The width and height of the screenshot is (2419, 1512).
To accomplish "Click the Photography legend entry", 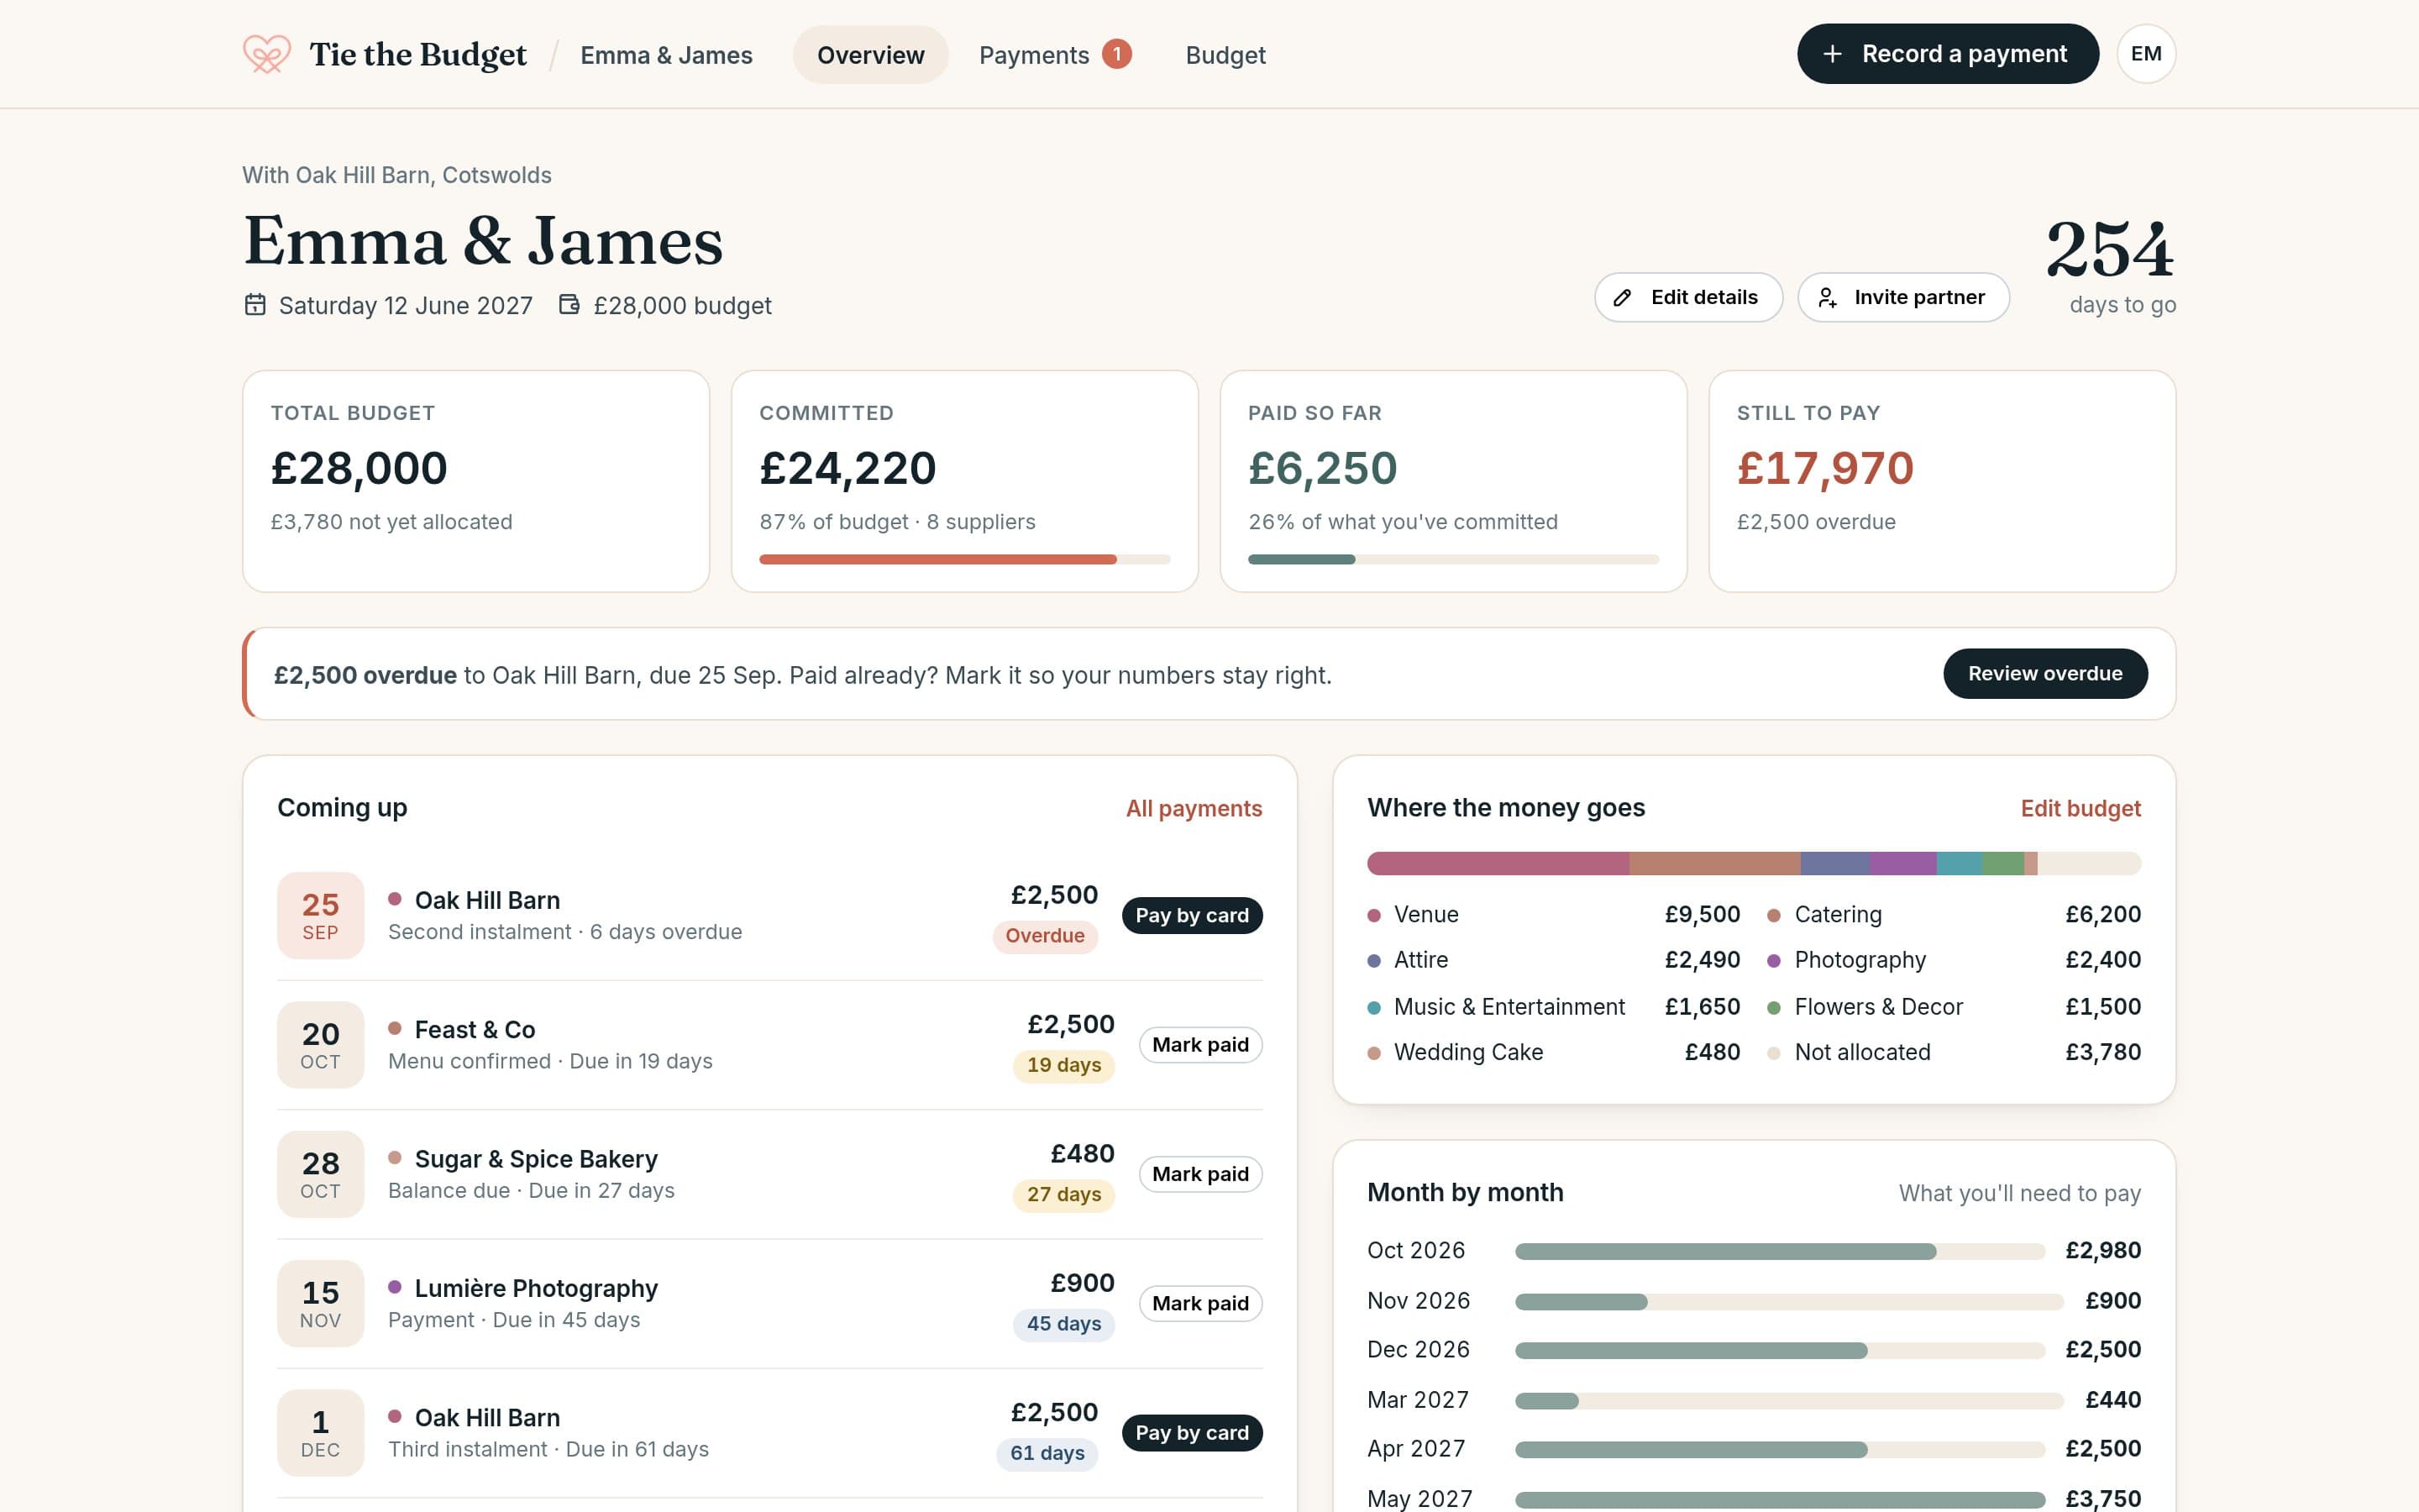I will pyautogui.click(x=1953, y=960).
